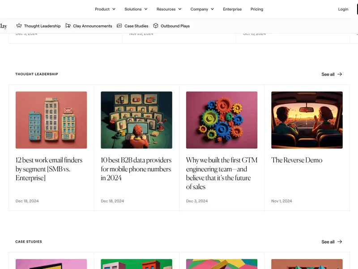Open the buildings thumbnail for email finders article
The height and width of the screenshot is (269, 358).
coord(51,120)
